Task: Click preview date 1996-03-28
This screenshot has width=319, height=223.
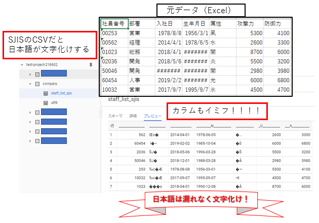Action: tap(206, 152)
